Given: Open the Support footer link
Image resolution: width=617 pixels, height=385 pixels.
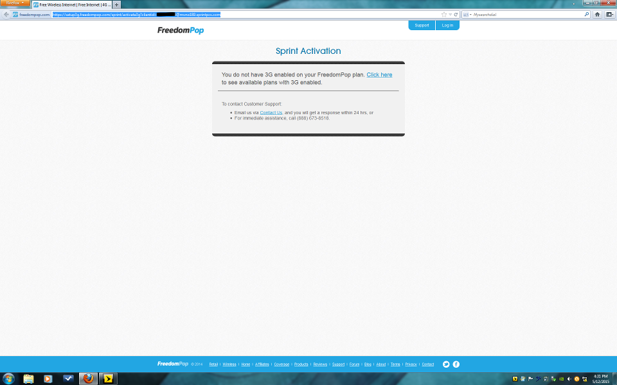Looking at the screenshot, I should (x=338, y=364).
